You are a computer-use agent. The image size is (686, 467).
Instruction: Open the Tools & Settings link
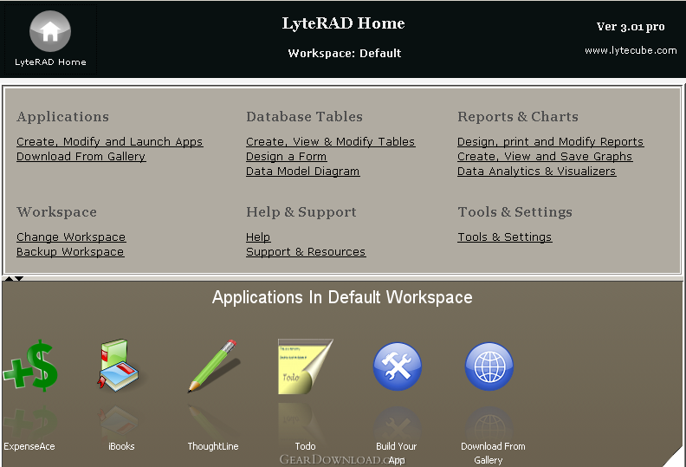click(504, 237)
